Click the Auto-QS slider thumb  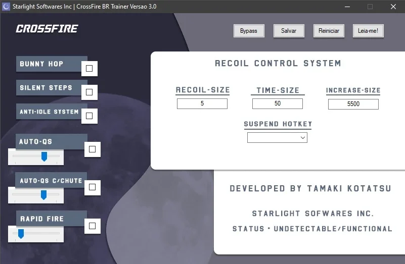44,156
